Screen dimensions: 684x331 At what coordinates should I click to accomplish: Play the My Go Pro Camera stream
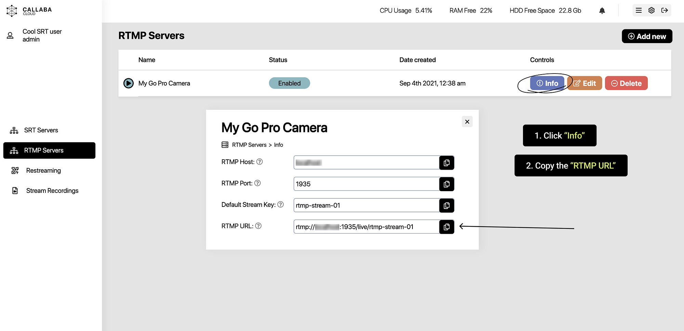(x=129, y=83)
